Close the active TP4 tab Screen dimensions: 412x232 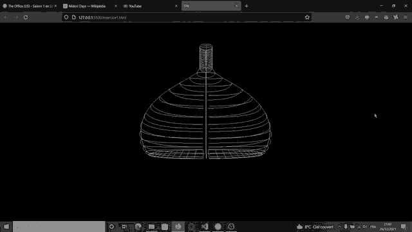pyautogui.click(x=236, y=6)
